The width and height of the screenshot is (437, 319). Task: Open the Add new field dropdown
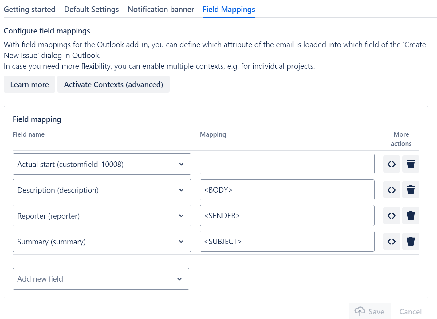click(100, 279)
